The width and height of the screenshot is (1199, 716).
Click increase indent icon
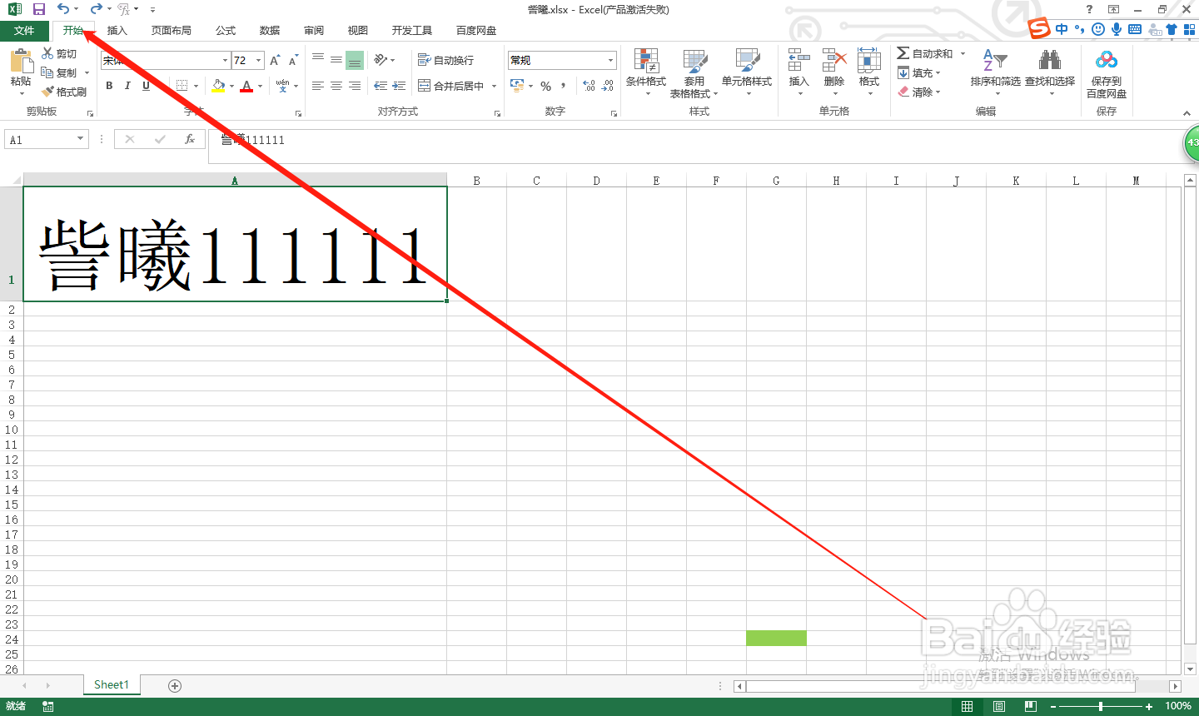coord(399,86)
